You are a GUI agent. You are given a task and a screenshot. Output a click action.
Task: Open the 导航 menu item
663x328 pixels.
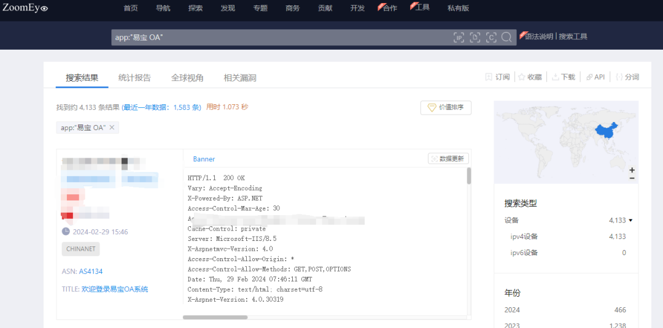click(163, 8)
